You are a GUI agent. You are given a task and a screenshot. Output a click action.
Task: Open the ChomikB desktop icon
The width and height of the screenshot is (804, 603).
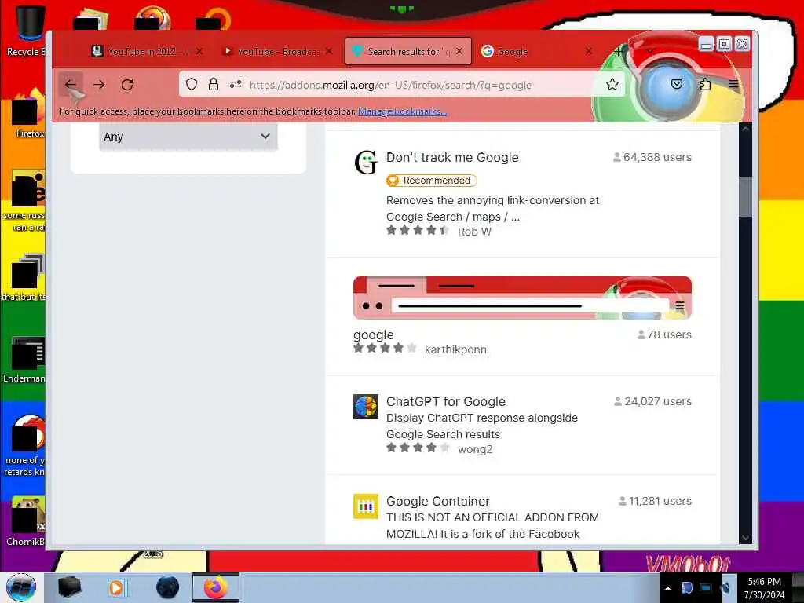point(26,522)
